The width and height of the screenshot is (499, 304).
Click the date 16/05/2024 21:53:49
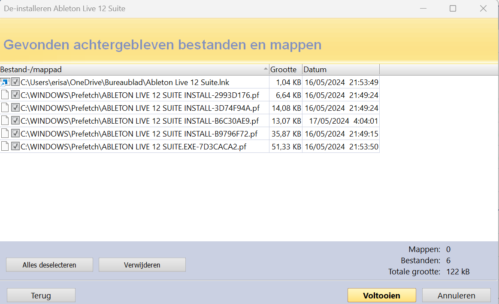[x=342, y=82]
